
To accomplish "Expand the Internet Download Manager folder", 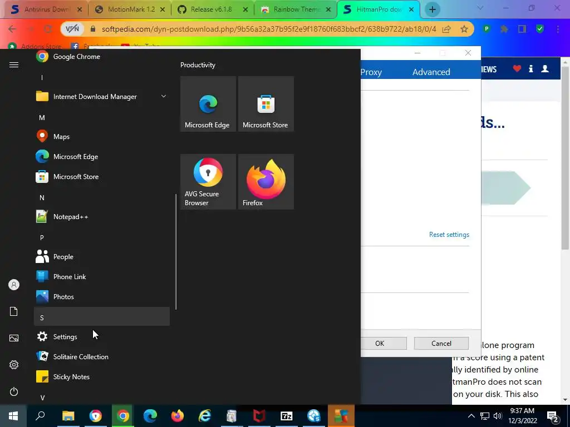I will 164,96.
